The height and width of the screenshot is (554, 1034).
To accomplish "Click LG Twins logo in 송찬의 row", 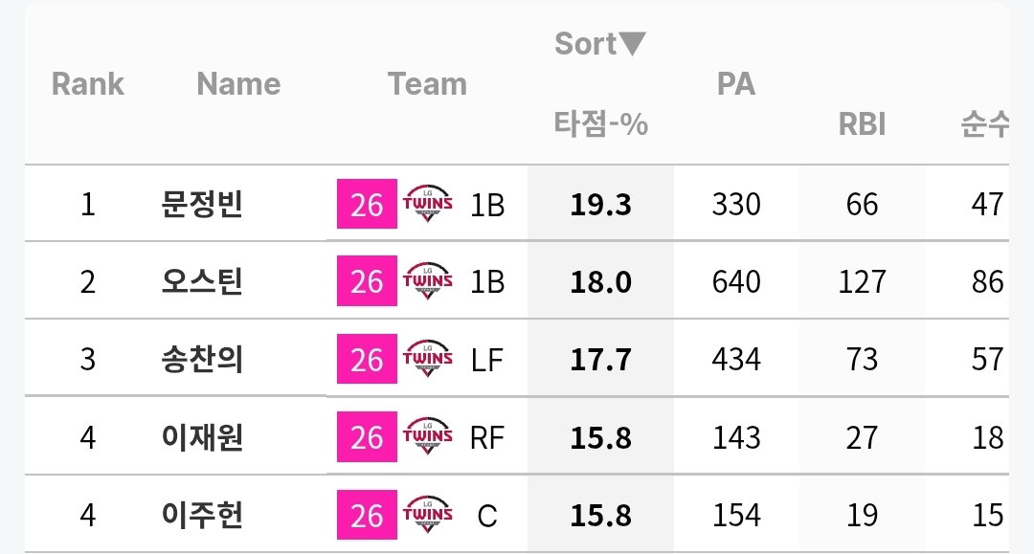I will [x=427, y=359].
